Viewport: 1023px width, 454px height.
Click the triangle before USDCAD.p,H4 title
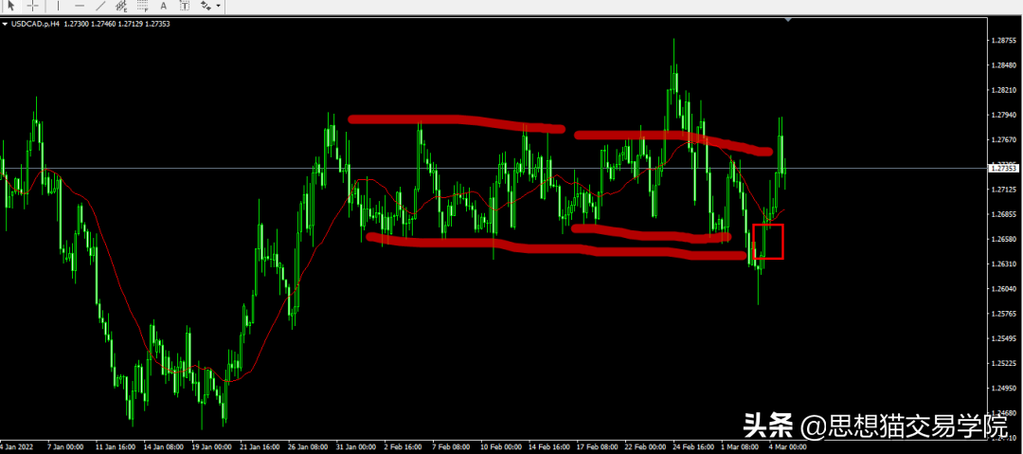[x=6, y=25]
